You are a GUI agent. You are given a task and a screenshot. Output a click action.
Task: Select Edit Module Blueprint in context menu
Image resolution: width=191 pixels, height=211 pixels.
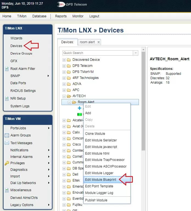(107, 180)
